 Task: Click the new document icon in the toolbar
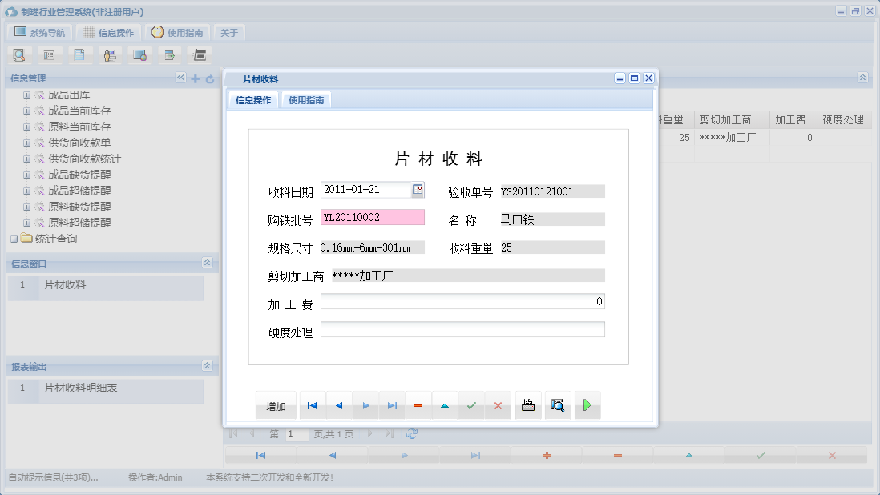click(x=80, y=54)
